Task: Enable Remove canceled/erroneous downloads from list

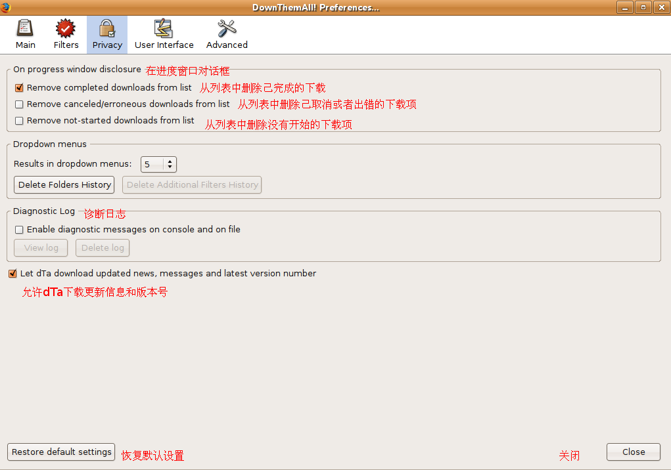Action: click(19, 104)
